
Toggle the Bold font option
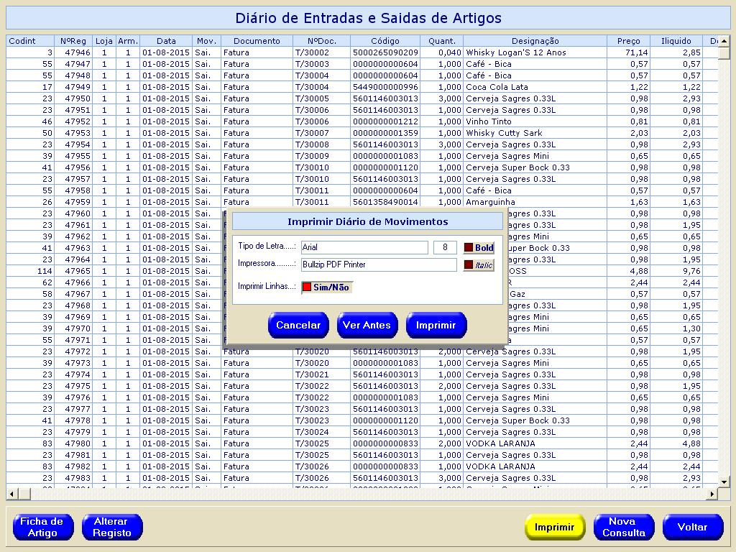click(x=479, y=248)
